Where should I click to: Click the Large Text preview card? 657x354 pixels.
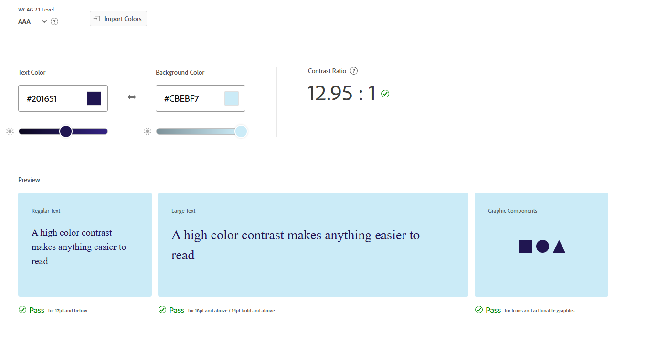(313, 245)
